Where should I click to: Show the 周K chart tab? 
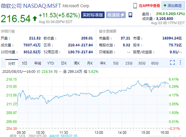[77, 63]
